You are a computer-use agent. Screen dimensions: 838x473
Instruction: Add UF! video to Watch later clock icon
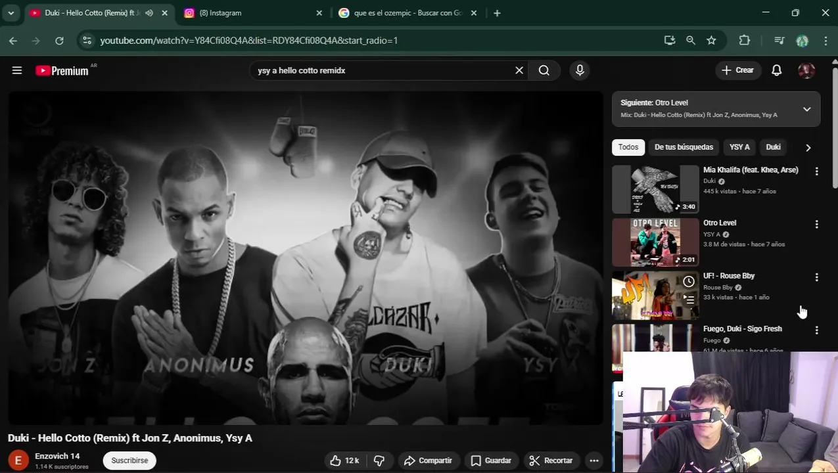click(x=688, y=281)
